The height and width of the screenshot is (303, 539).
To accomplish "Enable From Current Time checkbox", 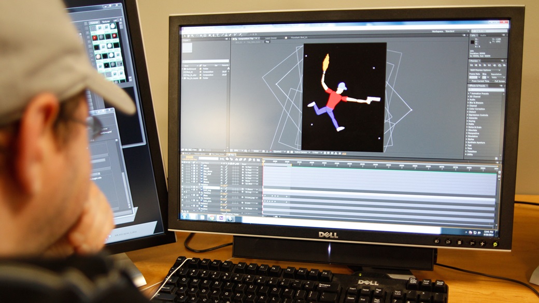I will pyautogui.click(x=470, y=81).
